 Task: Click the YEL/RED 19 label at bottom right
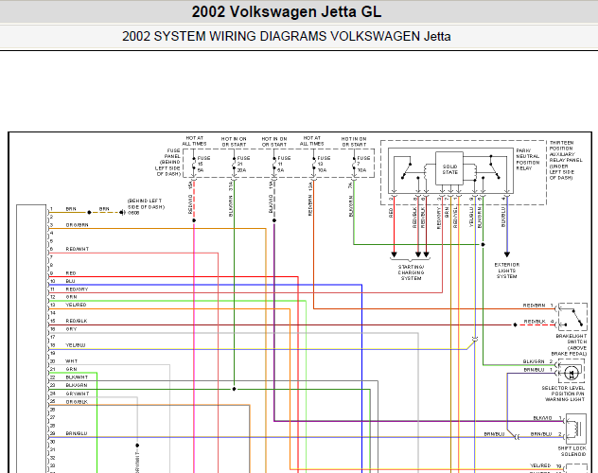pos(545,465)
